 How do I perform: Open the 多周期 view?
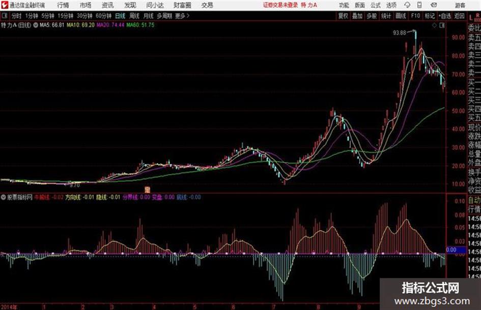pos(164,16)
